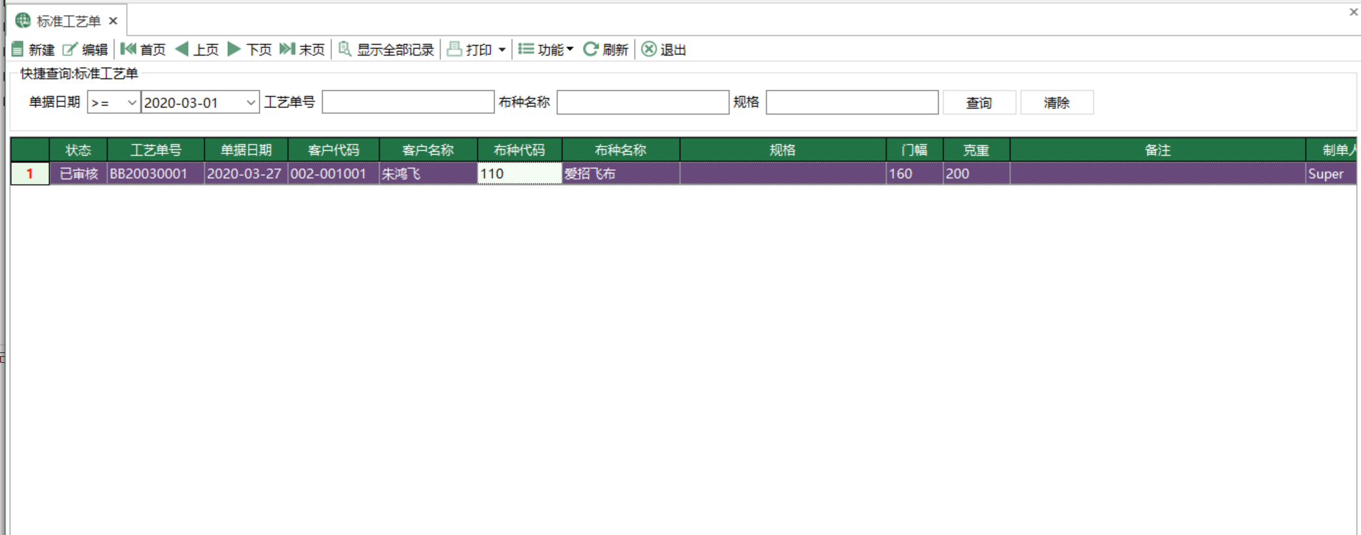Focus the 工艺单号 input field

click(408, 102)
